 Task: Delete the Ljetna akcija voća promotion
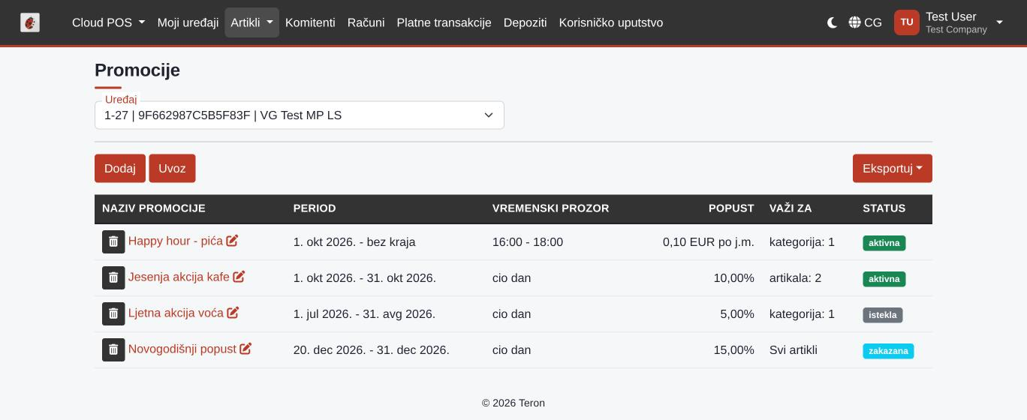point(113,313)
